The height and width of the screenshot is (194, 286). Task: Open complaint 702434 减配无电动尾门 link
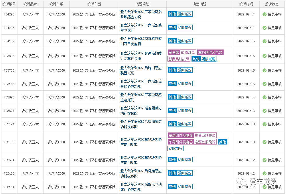[x=141, y=187]
